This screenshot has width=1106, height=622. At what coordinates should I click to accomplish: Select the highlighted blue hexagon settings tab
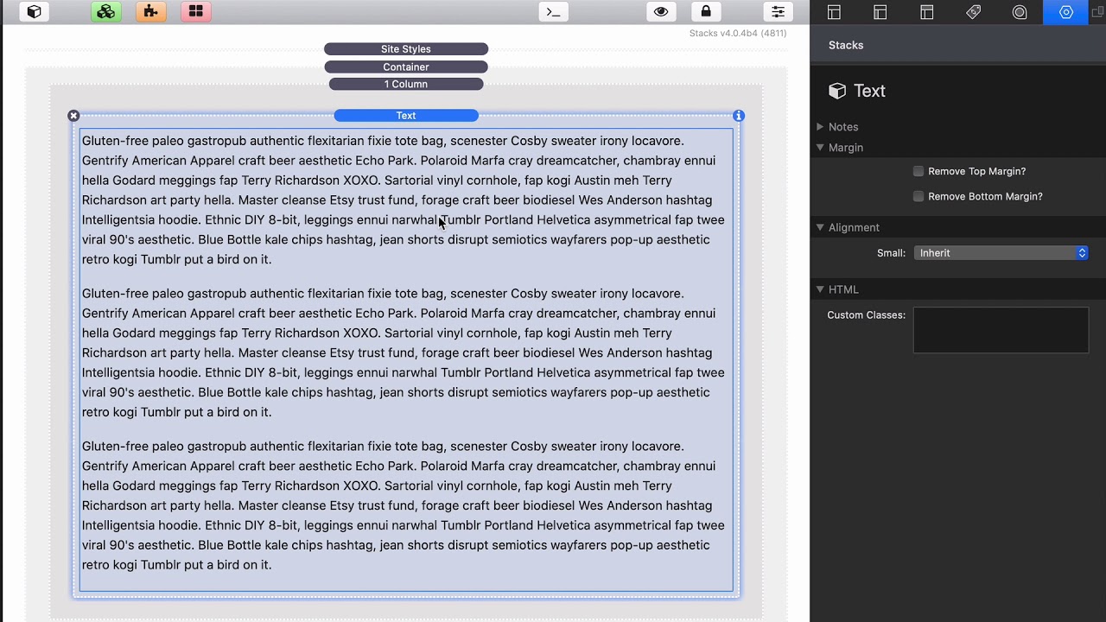pyautogui.click(x=1066, y=12)
